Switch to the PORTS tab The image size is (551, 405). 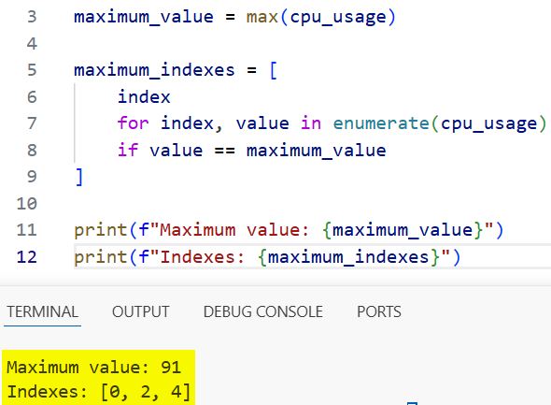[x=379, y=311]
